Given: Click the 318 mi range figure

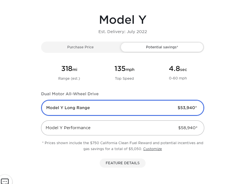Looking at the screenshot, I should click(x=69, y=69).
